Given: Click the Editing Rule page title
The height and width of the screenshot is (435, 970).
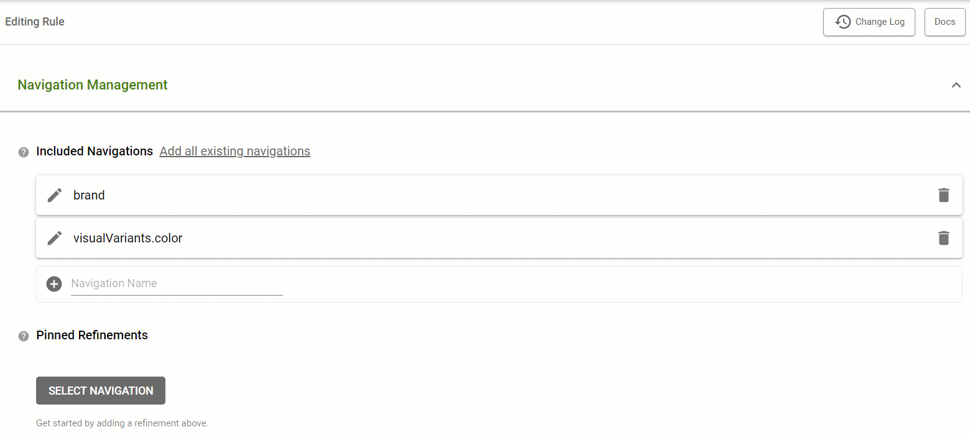Looking at the screenshot, I should click(35, 22).
